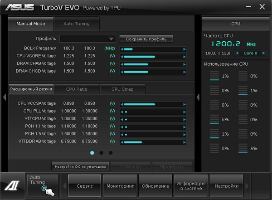
Task: Decrease VTTCPU Voltage with left arrow
Action: coord(122,119)
